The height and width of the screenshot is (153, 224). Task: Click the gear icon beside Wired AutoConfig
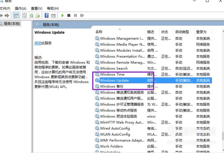(97, 128)
